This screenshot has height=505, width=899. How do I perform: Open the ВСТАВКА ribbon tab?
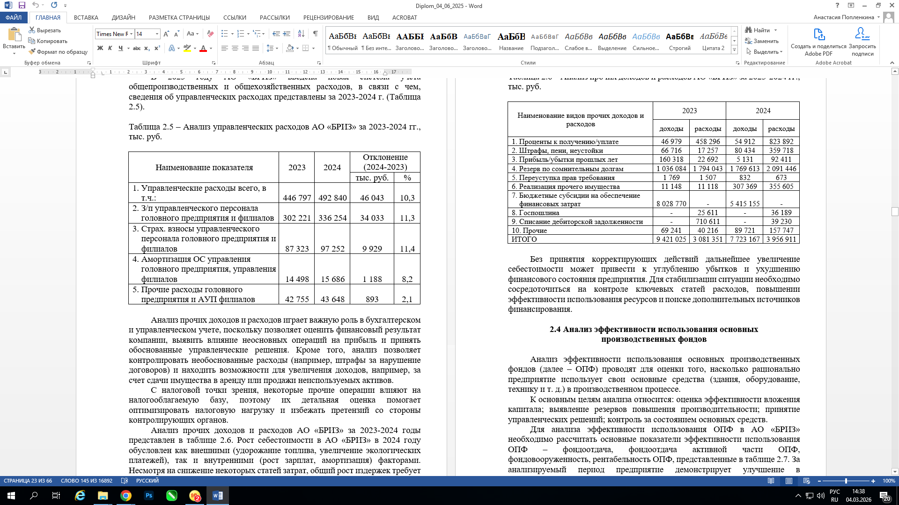[86, 17]
